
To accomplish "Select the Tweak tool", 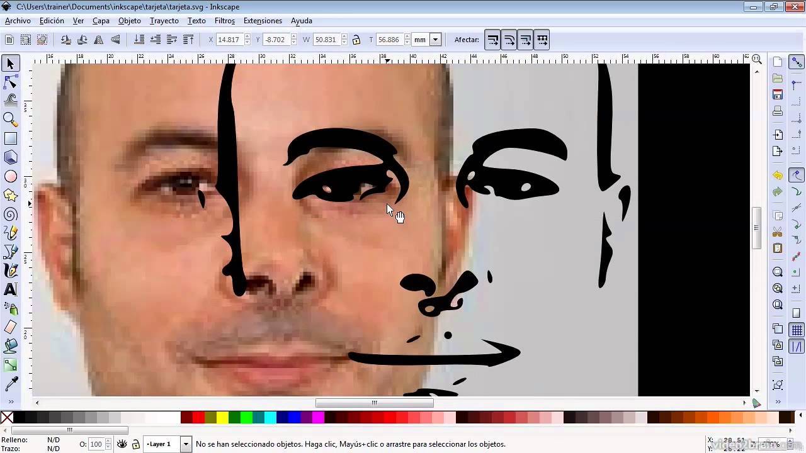I will pos(10,101).
